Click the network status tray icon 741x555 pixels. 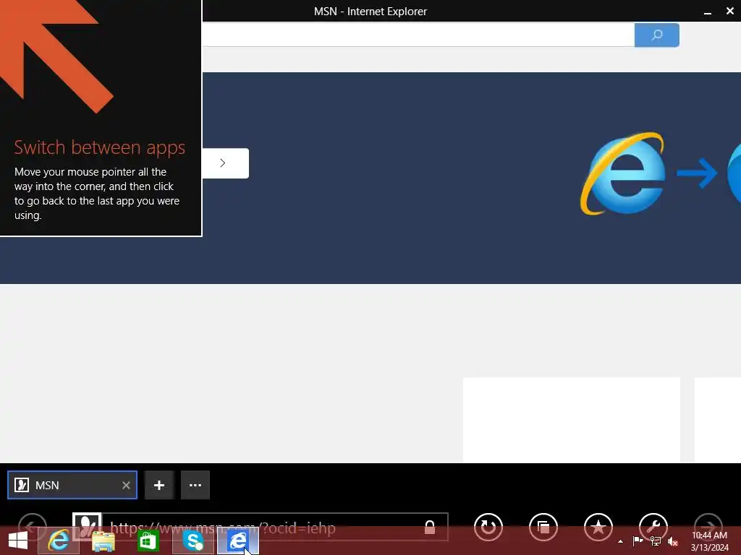coord(655,541)
